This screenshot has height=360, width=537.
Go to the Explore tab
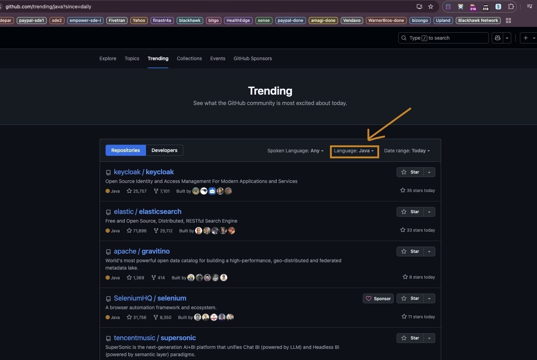[x=108, y=58]
